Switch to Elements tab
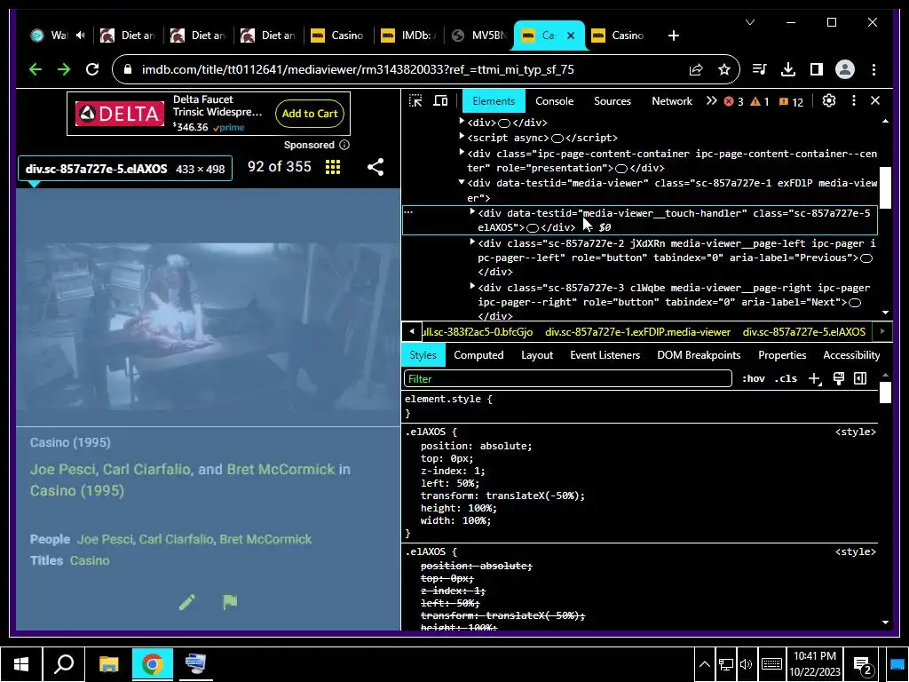The width and height of the screenshot is (909, 682). click(x=494, y=101)
